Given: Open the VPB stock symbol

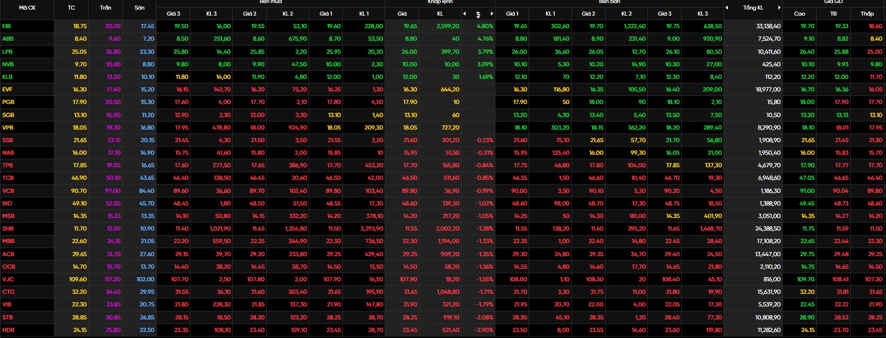Looking at the screenshot, I should (x=8, y=128).
